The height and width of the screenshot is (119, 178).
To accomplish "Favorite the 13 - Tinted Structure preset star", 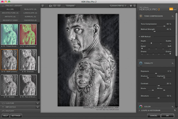I will coord(2,46).
